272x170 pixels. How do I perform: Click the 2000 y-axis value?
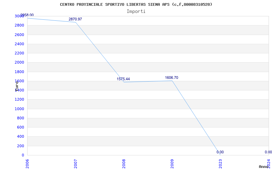19,63
